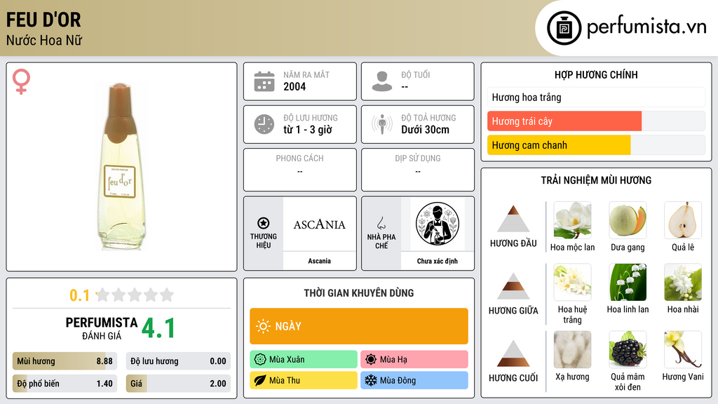
Task: Click the Độ lưu hương 0.00 score bar
Action: (x=178, y=361)
